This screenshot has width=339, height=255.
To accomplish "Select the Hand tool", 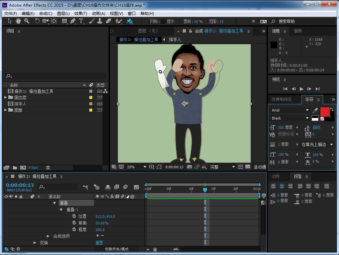I will click(18, 21).
